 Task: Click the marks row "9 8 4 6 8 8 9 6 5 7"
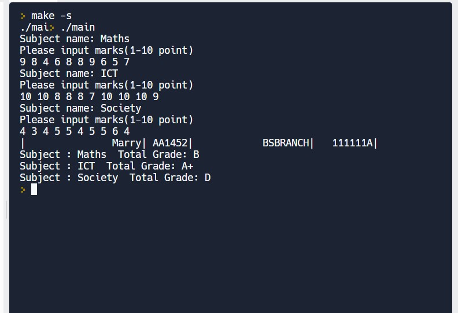pyautogui.click(x=75, y=62)
